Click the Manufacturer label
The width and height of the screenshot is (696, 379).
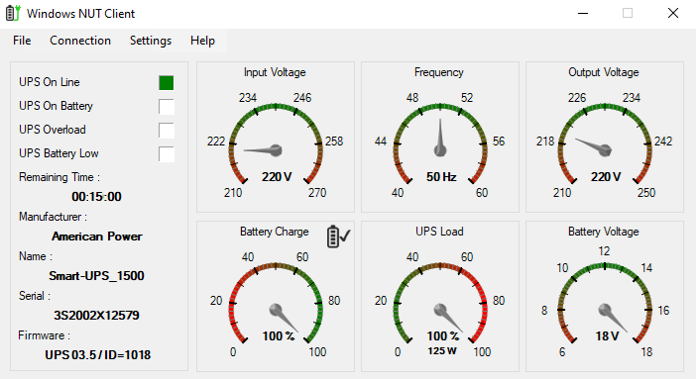pyautogui.click(x=53, y=217)
